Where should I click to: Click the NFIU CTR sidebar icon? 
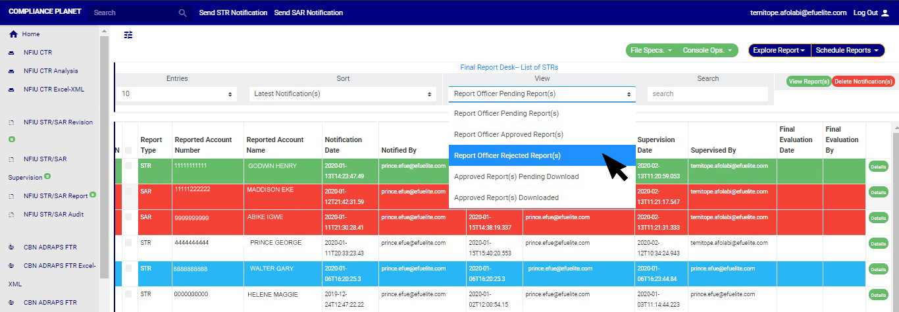(x=11, y=53)
